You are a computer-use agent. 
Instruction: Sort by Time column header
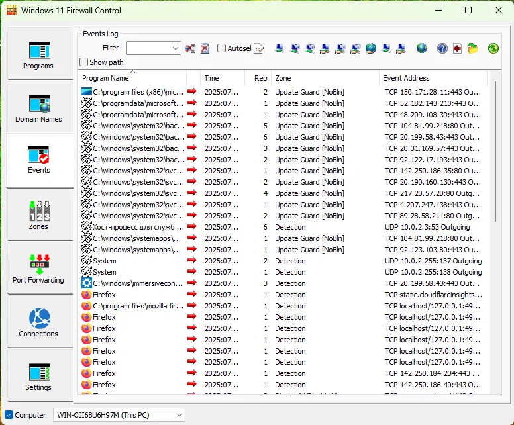[223, 78]
